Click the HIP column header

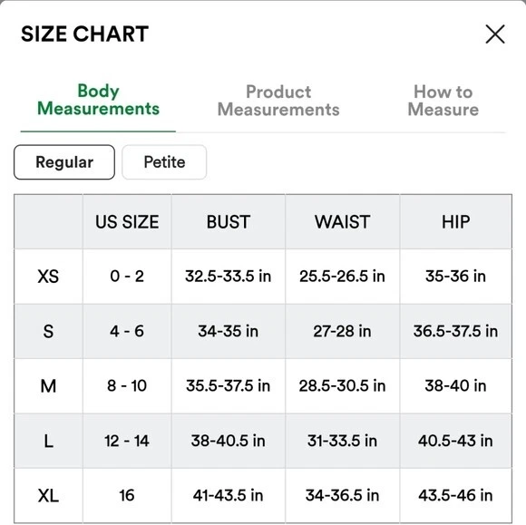click(456, 222)
